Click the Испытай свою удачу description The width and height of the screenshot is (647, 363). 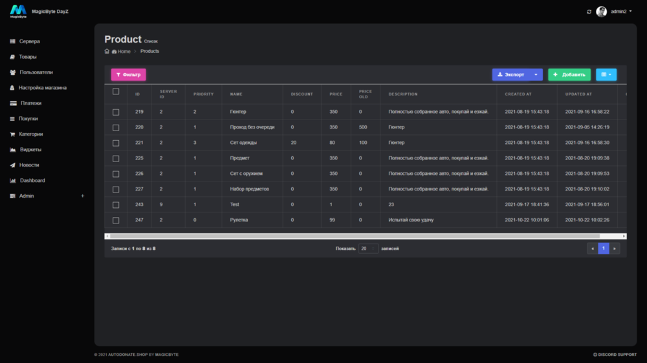click(411, 220)
